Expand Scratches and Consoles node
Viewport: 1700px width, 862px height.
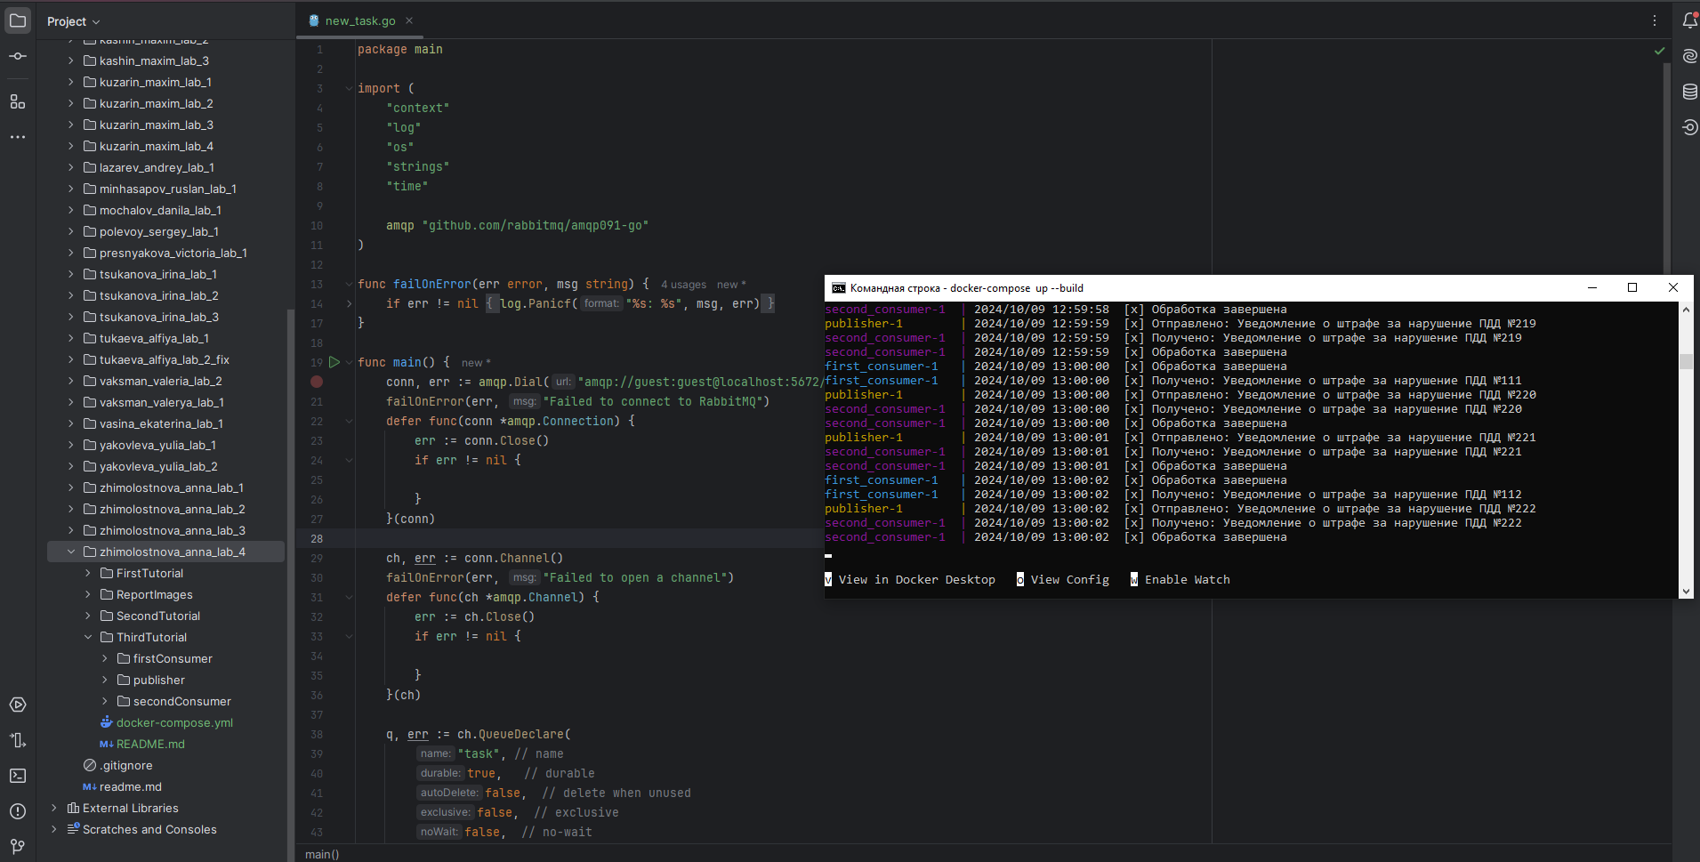[x=54, y=829]
